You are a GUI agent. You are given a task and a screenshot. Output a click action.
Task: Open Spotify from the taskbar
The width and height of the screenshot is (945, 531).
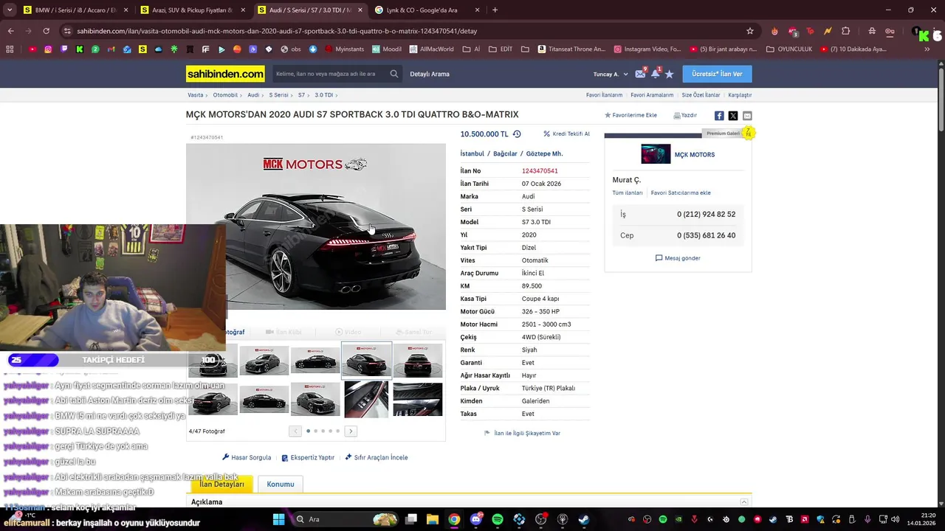[x=498, y=519]
